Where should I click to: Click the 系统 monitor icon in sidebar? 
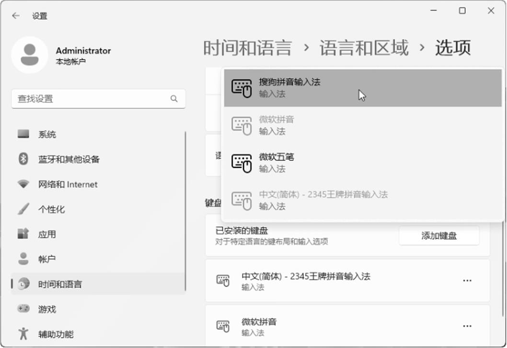[x=23, y=134]
